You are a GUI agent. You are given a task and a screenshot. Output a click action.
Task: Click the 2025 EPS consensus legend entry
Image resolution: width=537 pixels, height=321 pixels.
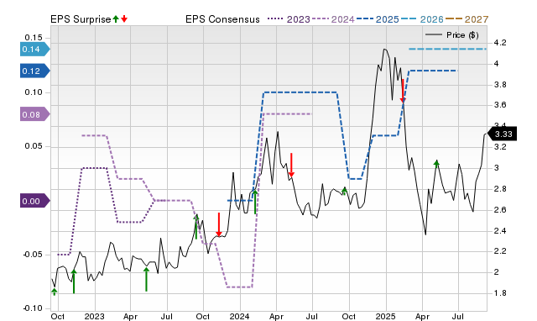(378, 19)
